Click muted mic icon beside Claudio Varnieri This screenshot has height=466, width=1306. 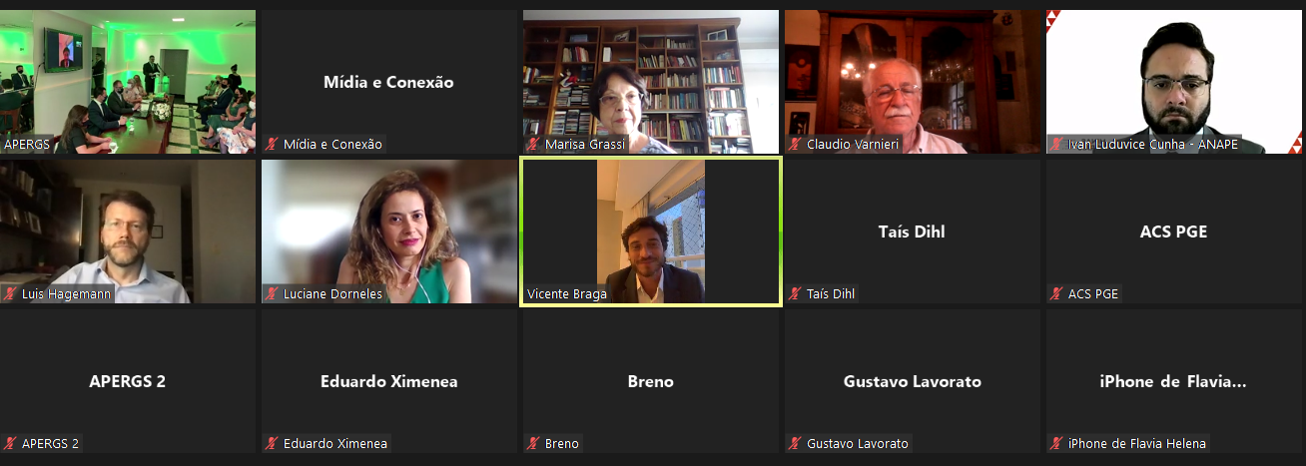[795, 145]
